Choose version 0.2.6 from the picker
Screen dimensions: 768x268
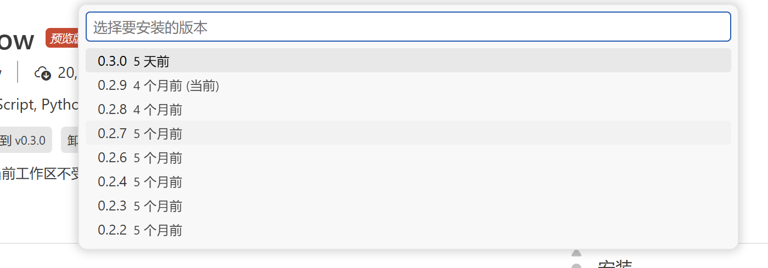point(408,157)
